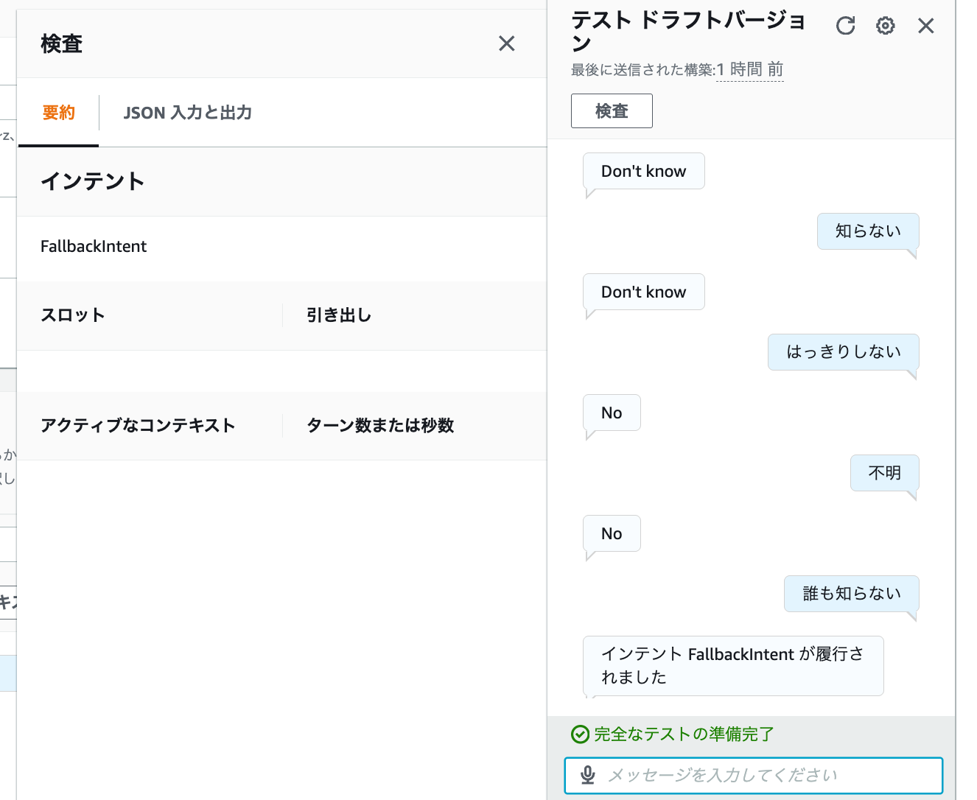
Task: Click the message input field
Action: (x=754, y=776)
